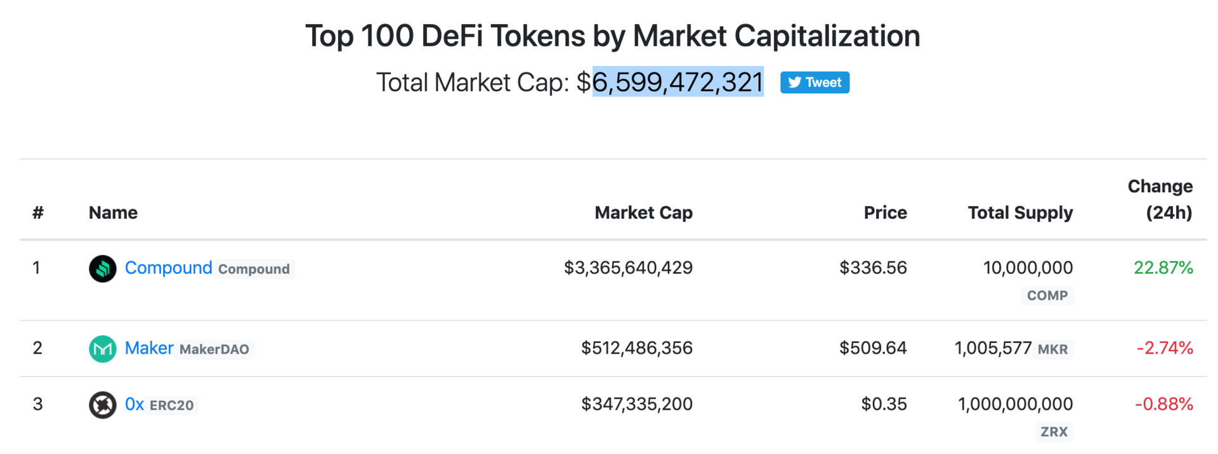Click the ZRX ticker badge

(x=1054, y=432)
